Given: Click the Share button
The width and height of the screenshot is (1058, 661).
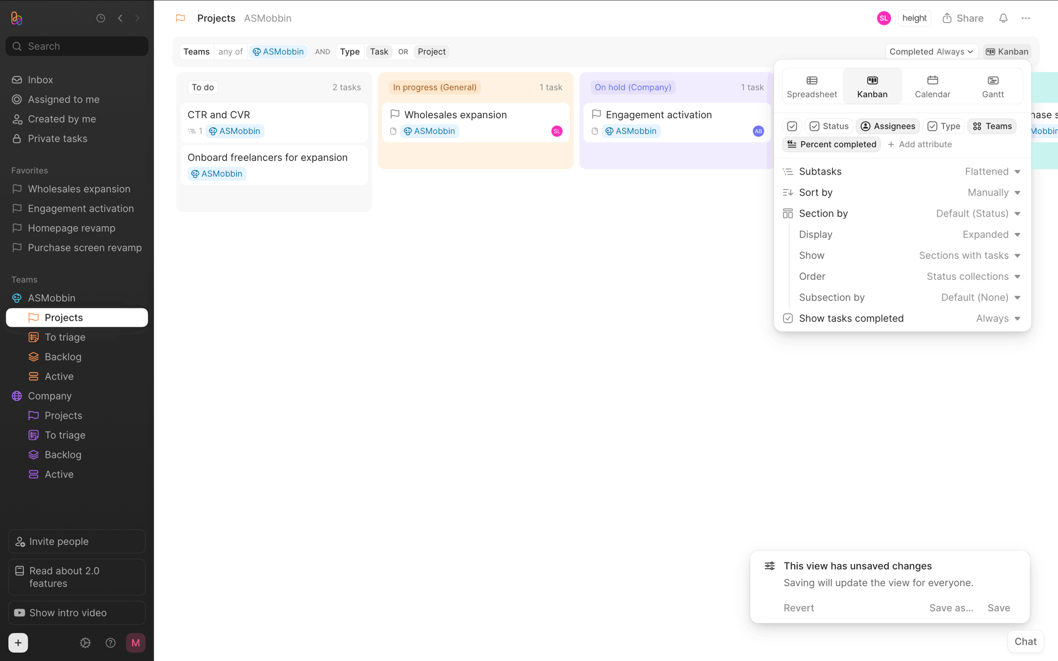Looking at the screenshot, I should coord(963,18).
